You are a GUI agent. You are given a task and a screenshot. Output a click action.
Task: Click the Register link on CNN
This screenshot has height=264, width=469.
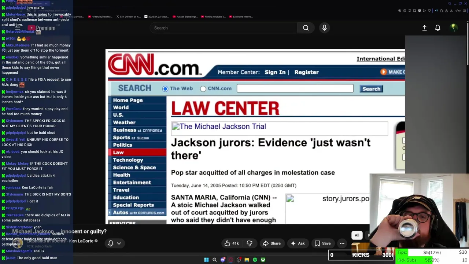click(x=306, y=72)
